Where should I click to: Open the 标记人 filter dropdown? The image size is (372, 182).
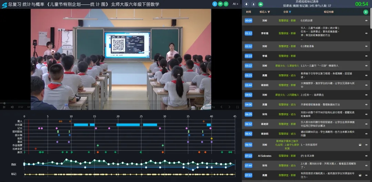click(x=269, y=12)
